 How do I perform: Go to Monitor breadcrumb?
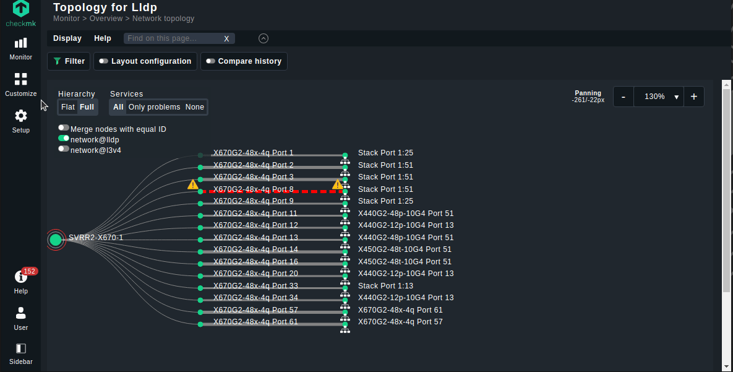coord(66,19)
